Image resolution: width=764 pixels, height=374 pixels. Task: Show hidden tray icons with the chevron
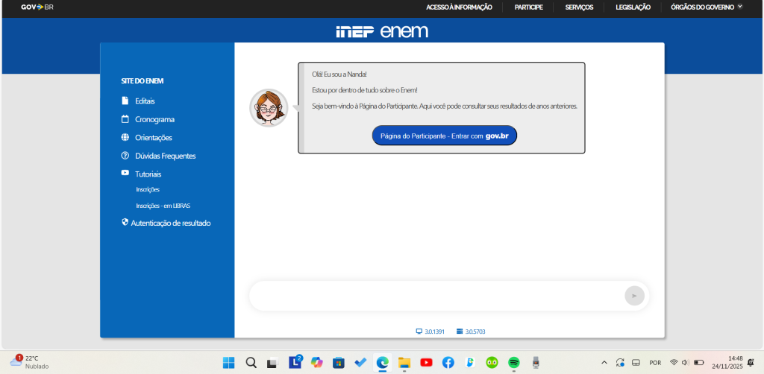[x=604, y=362]
